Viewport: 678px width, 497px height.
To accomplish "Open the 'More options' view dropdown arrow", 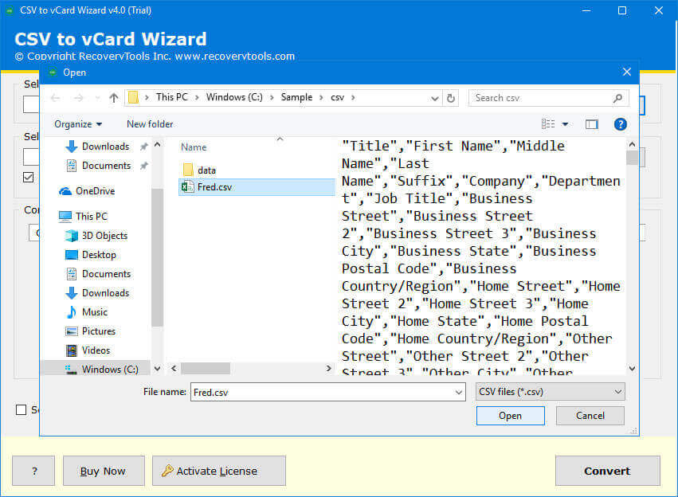I will pos(565,124).
